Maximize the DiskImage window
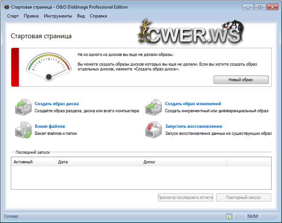 point(260,7)
